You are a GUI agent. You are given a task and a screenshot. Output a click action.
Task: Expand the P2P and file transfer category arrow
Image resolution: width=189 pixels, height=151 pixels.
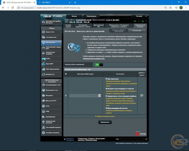click(x=104, y=96)
